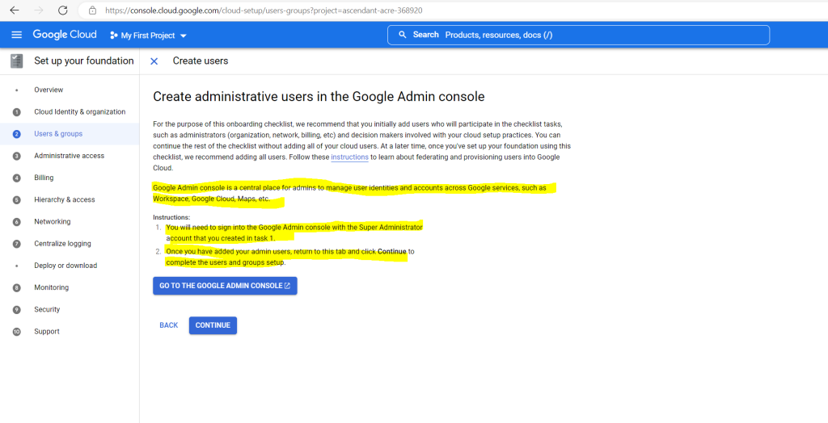Click step 5 number badge
This screenshot has width=828, height=423.
tap(16, 200)
